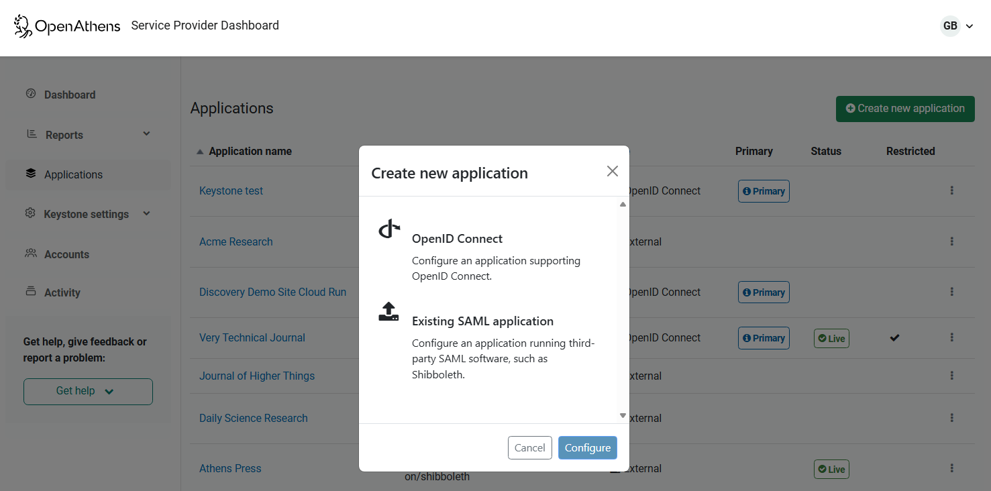Click the Reports chart icon
The image size is (991, 491).
pos(30,134)
